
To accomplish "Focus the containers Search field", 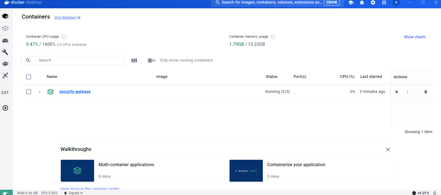I will click(73, 60).
